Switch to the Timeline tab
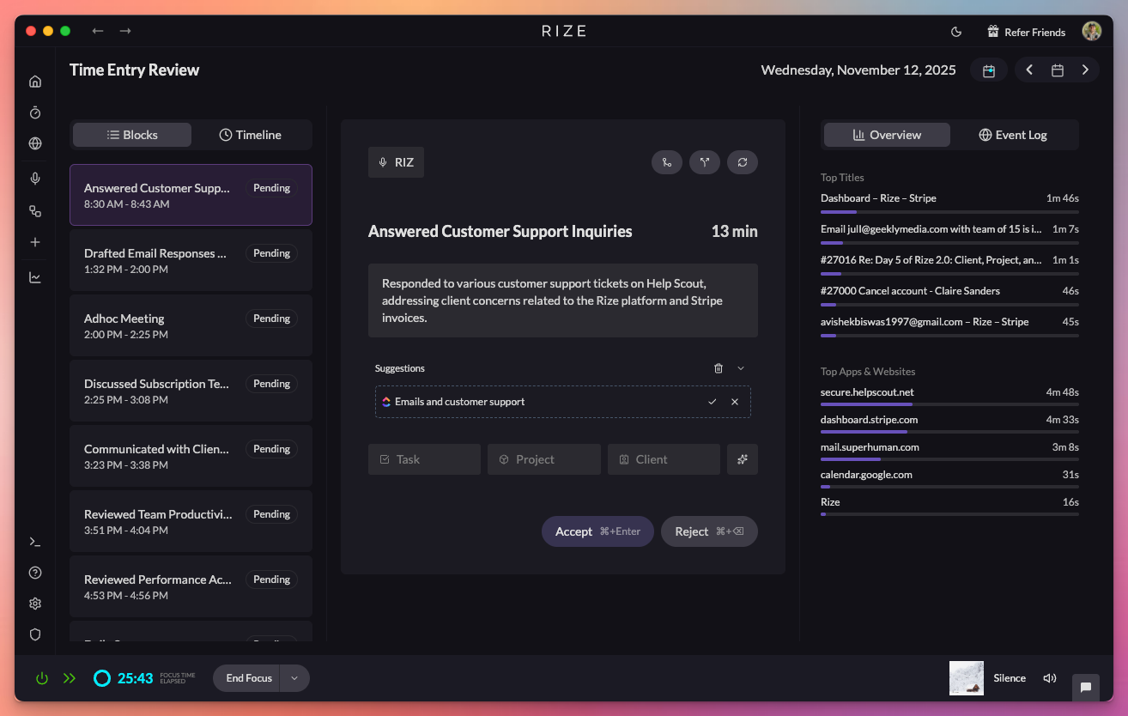Screen dimensions: 1128x716 251,135
